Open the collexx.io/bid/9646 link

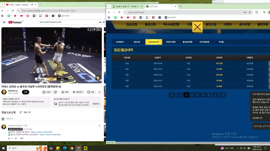pos(42,132)
